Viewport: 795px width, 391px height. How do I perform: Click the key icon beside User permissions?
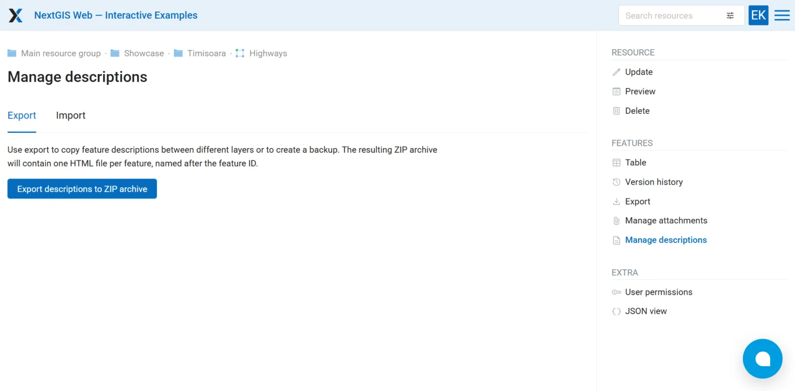point(616,292)
